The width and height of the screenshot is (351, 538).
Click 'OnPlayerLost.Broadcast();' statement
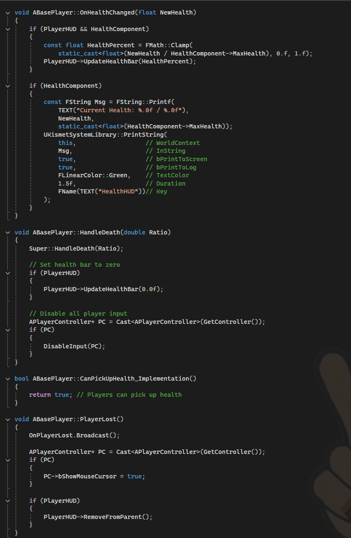pyautogui.click(x=75, y=435)
